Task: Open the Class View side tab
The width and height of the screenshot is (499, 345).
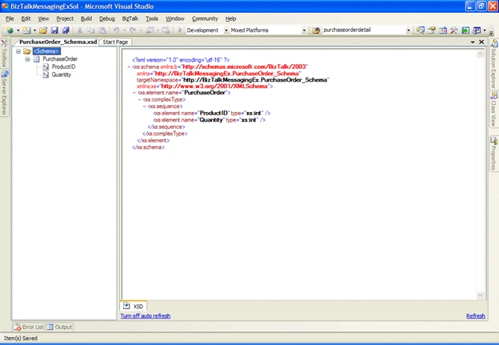Action: [494, 110]
